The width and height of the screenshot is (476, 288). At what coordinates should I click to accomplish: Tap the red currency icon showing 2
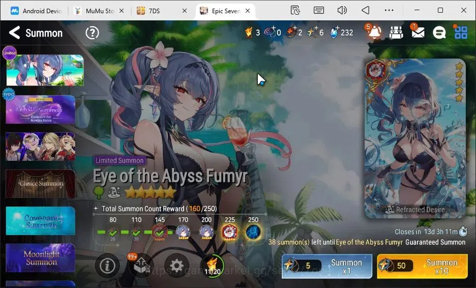[x=291, y=32]
